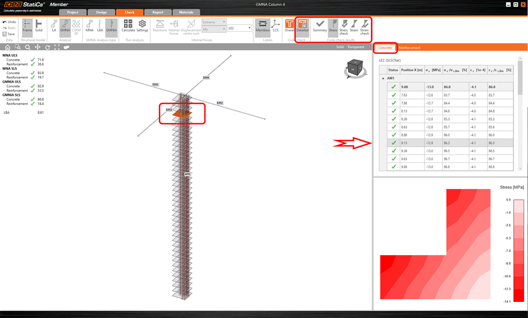This screenshot has height=318, width=528.
Task: Select the Summary code-check results icon
Action: point(320,27)
